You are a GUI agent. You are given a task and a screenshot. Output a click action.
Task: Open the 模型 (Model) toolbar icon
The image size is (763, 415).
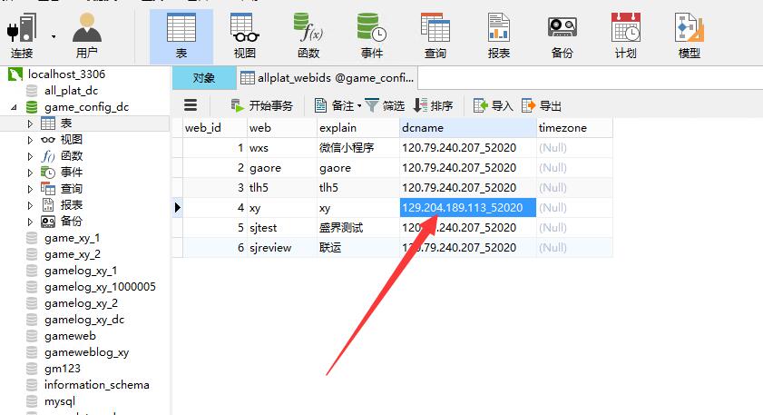689,35
